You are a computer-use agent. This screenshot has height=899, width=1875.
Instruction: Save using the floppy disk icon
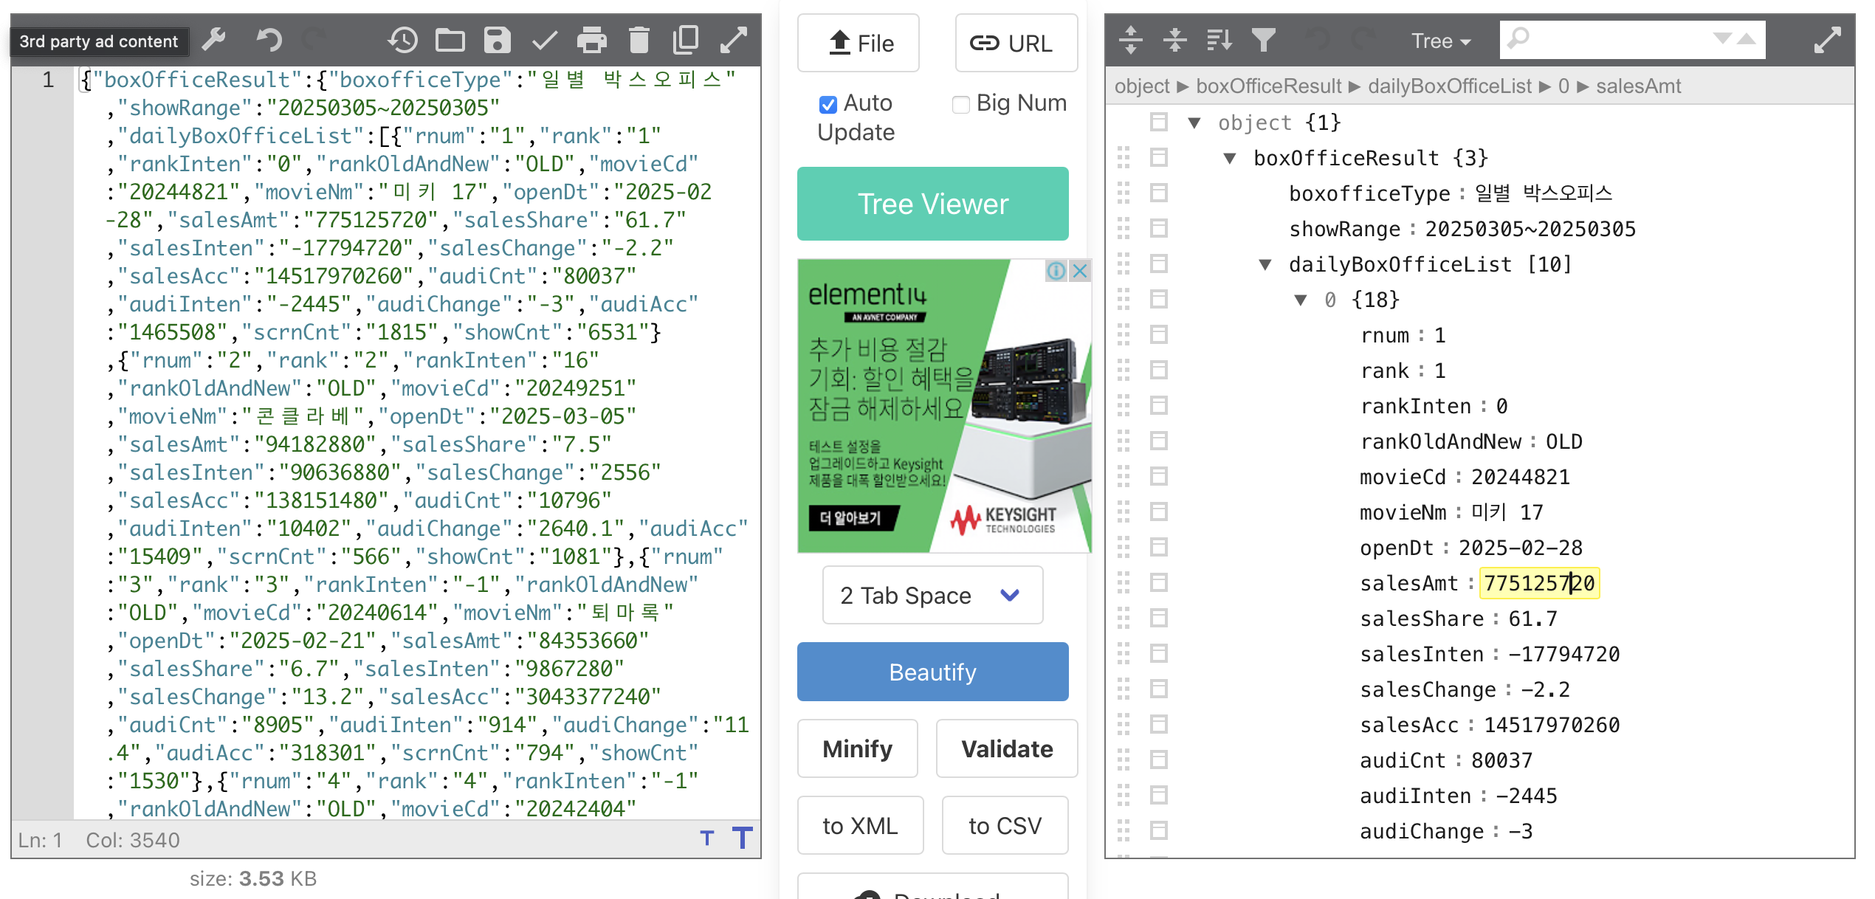(x=497, y=40)
